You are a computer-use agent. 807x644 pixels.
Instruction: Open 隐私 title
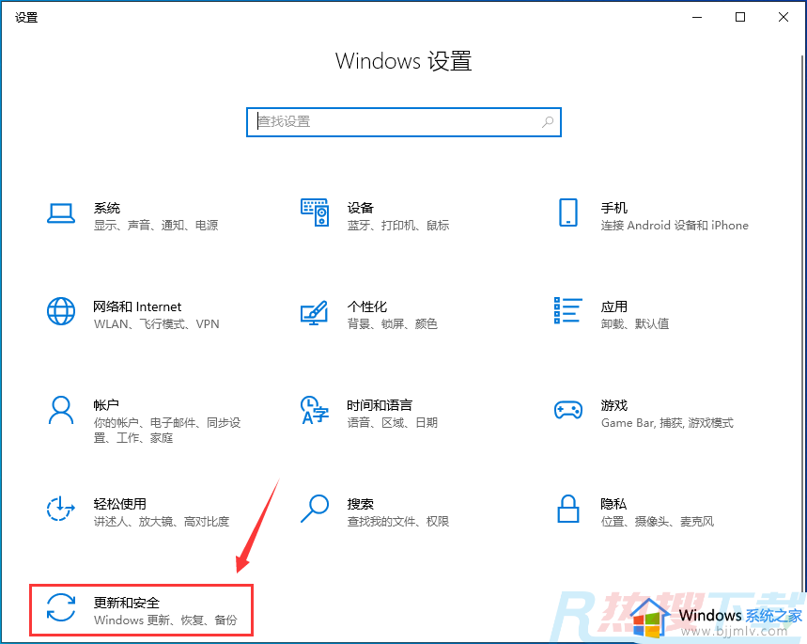pyautogui.click(x=613, y=504)
